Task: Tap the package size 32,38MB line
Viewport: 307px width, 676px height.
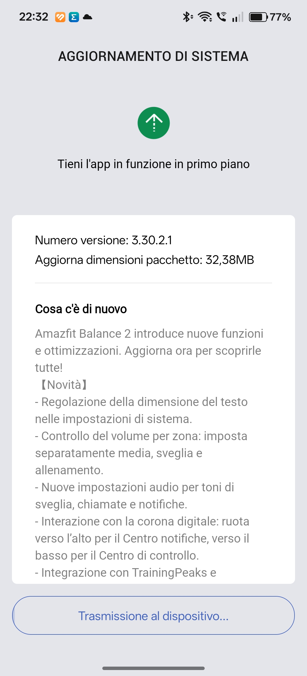Action: 144,260
